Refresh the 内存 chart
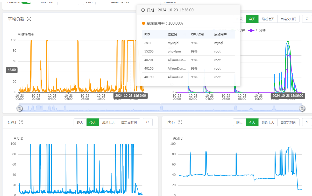The width and height of the screenshot is (312, 196). (307, 122)
